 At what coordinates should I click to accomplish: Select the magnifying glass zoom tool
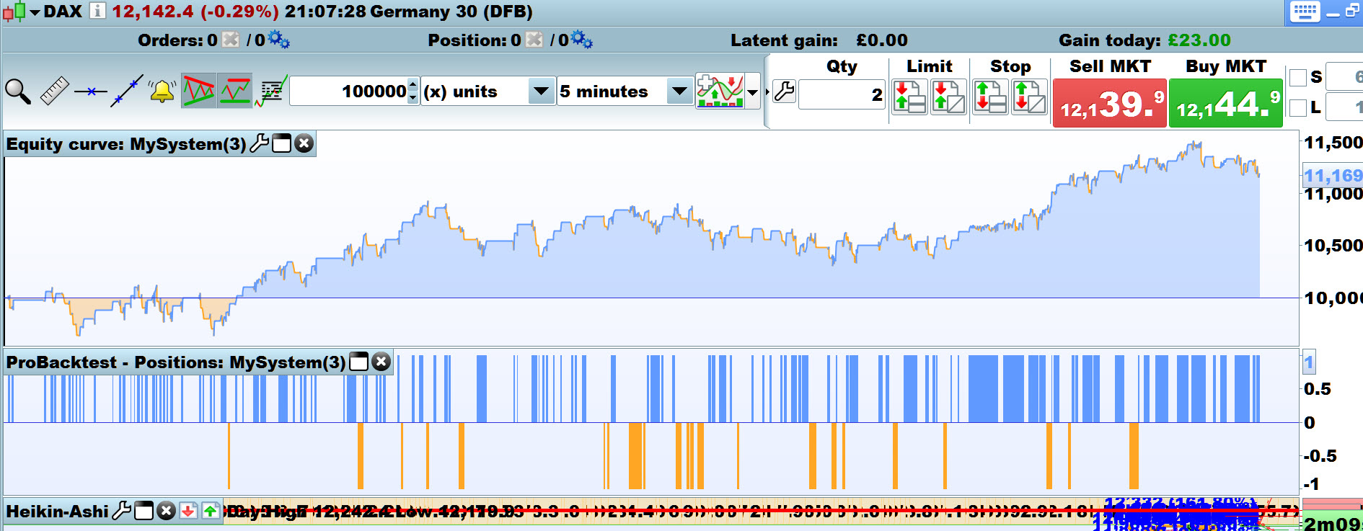(18, 92)
